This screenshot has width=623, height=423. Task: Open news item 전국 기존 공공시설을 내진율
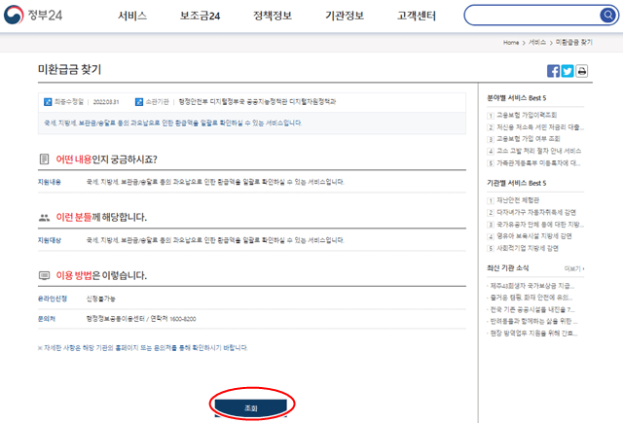532,309
